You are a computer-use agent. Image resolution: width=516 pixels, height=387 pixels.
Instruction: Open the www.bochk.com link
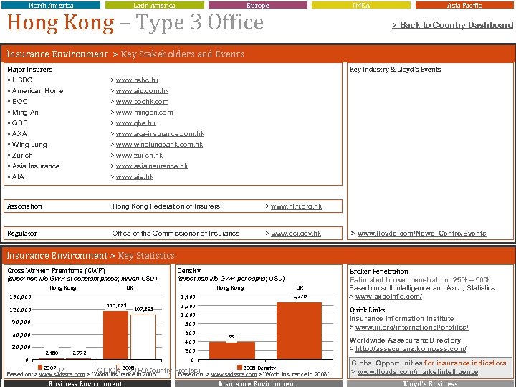click(142, 102)
